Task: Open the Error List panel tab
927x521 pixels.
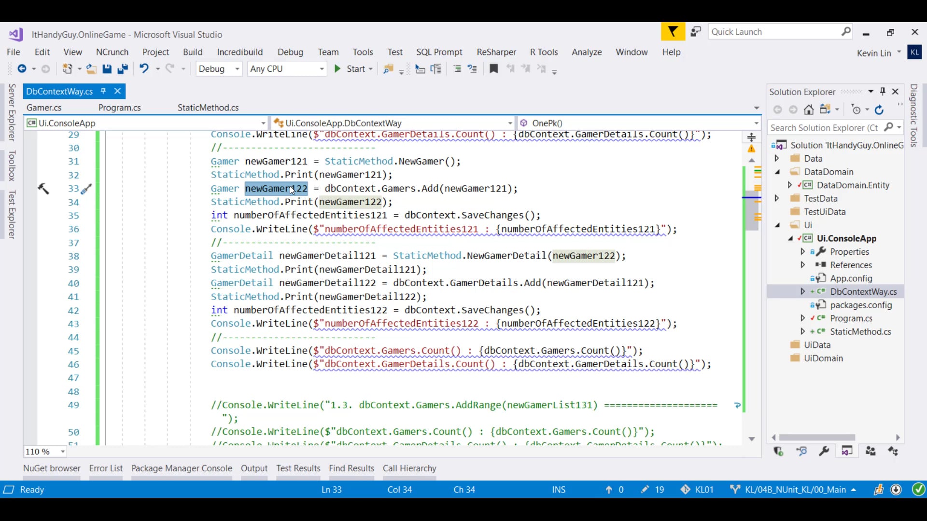Action: pyautogui.click(x=106, y=468)
